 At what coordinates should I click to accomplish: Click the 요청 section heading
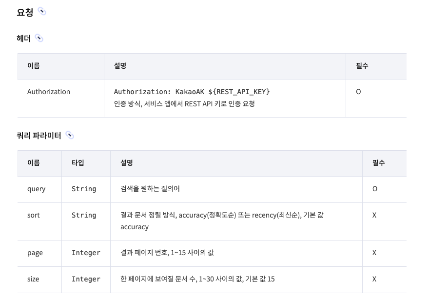point(25,12)
